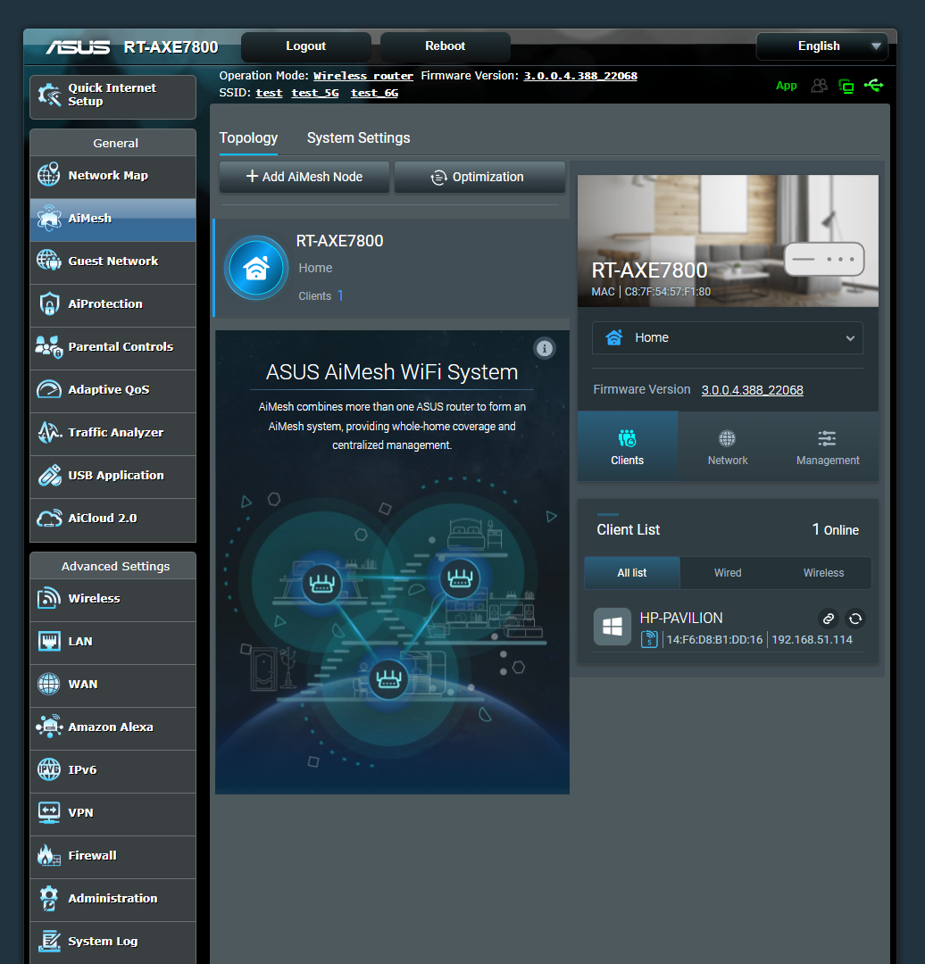Click the Optimization button
The width and height of the screenshot is (925, 964).
click(479, 177)
